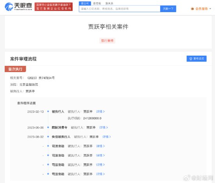Click 贾跃亭 next to 被执行人 header

click(x=30, y=91)
